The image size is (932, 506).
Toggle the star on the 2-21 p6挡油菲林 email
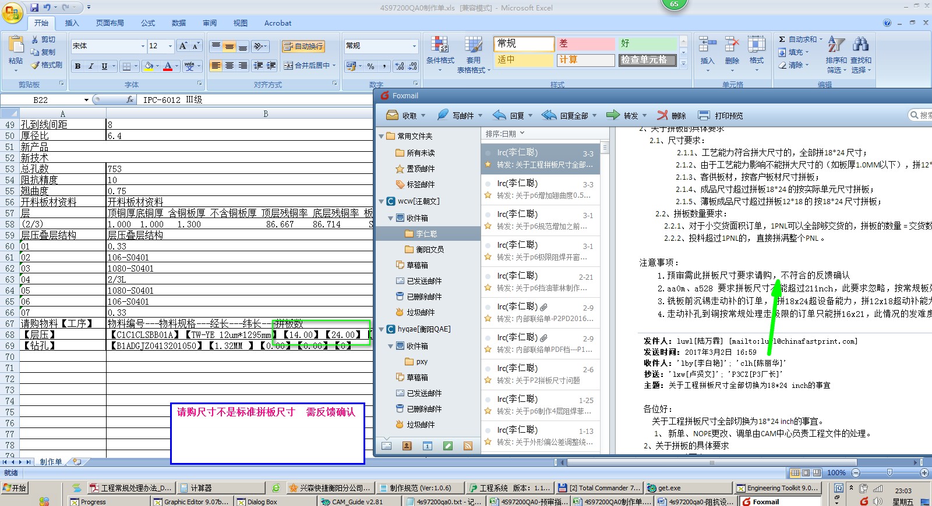(x=488, y=288)
